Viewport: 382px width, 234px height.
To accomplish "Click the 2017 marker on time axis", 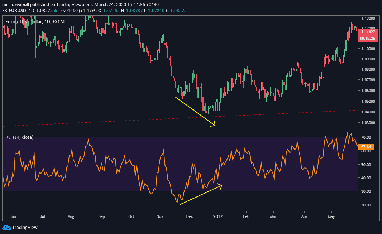I will click(218, 216).
